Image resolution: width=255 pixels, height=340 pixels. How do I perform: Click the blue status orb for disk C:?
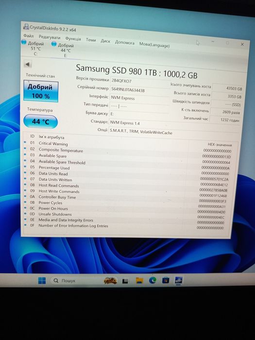click(24, 42)
